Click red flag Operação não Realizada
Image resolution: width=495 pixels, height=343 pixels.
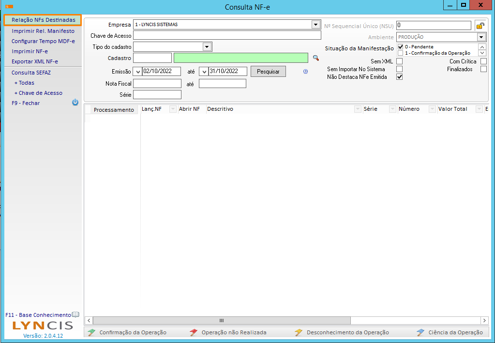(194, 332)
